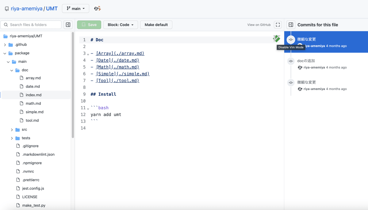Screen dimensions: 368x210
Task: Enter fullscreen editor mode
Action: [278, 25]
